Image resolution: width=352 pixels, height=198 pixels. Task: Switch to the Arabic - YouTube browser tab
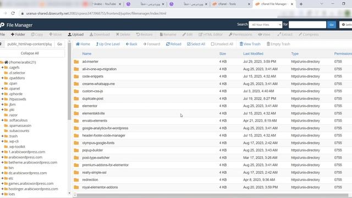(106, 4)
